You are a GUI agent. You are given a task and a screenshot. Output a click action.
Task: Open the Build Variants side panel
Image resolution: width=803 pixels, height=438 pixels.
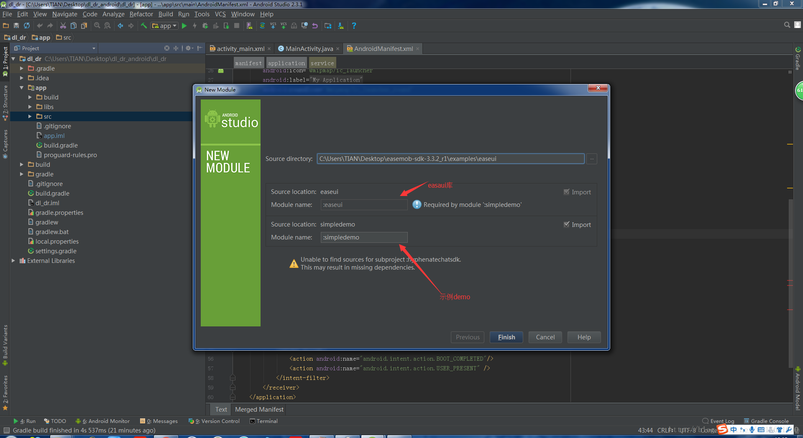pos(5,346)
